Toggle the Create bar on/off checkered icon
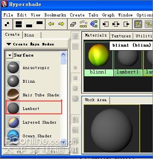Image resolution: width=153 pixels, height=159 pixels. click(x=7, y=24)
